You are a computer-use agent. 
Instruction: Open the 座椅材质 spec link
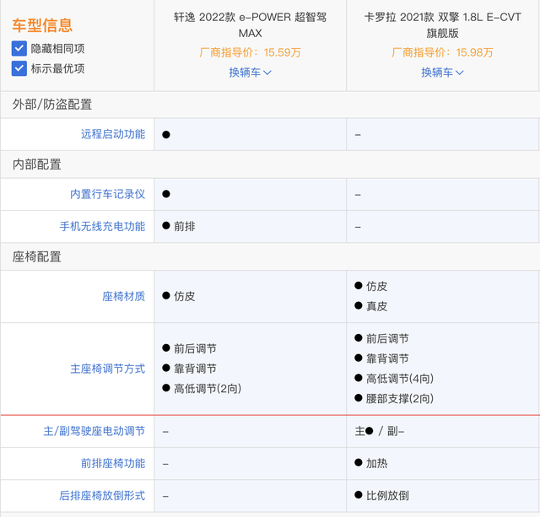[124, 296]
